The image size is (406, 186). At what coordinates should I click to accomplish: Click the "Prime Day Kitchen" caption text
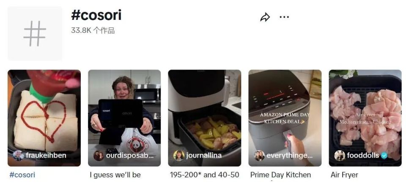click(280, 175)
